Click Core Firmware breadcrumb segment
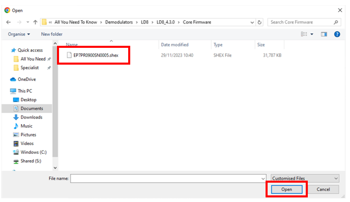350x202 pixels. point(197,22)
